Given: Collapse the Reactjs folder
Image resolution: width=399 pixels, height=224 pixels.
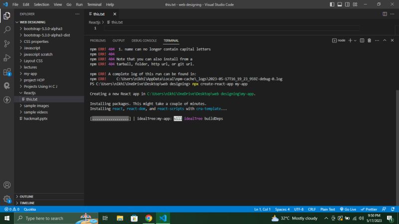Looking at the screenshot, I should (x=49, y=93).
